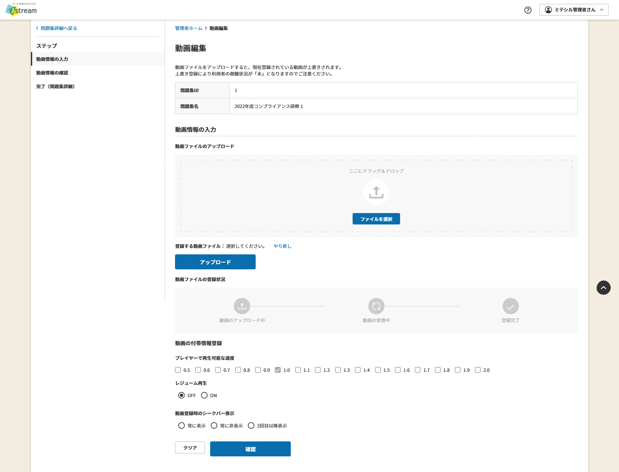Check the 0.6 speed checkbox
The height and width of the screenshot is (472, 619).
pos(198,370)
